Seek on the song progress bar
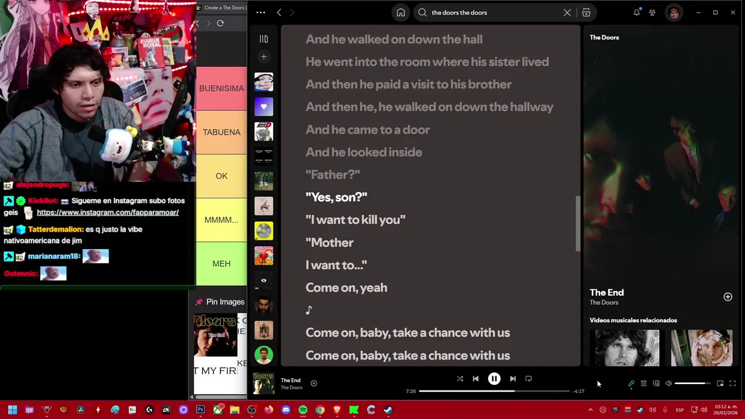745x419 pixels. [x=494, y=391]
